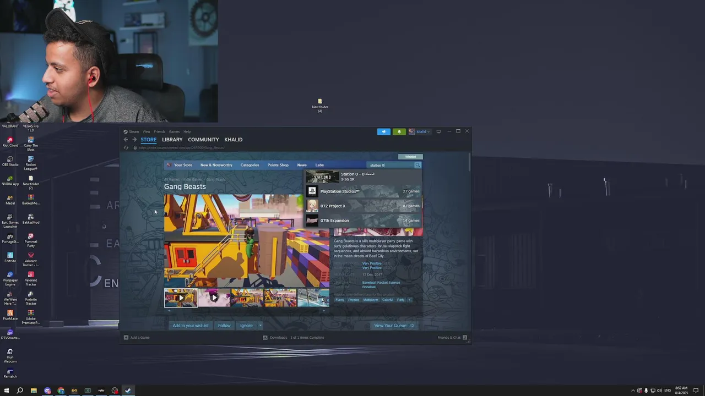Open Steam announcements megaphone button
This screenshot has width=705, height=396.
(x=384, y=131)
